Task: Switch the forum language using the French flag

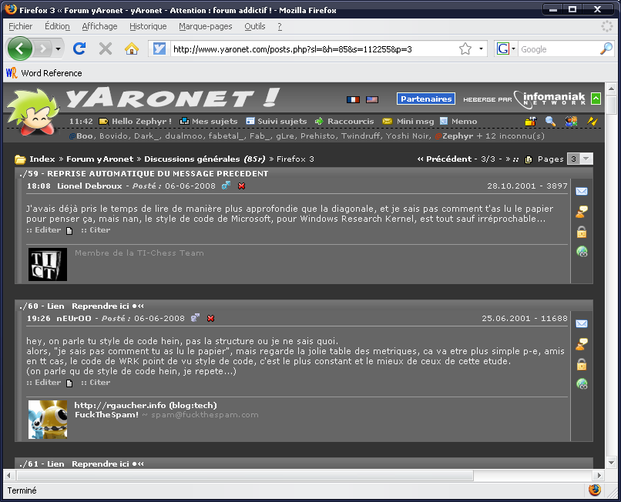Action: (354, 99)
